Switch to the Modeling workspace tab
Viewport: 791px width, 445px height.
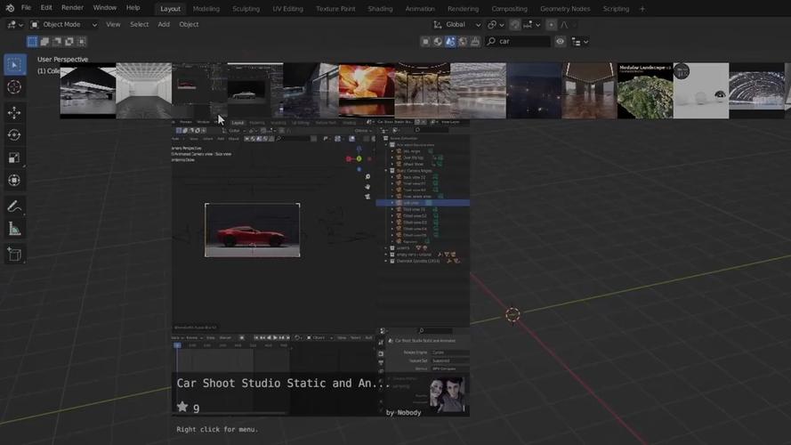206,9
